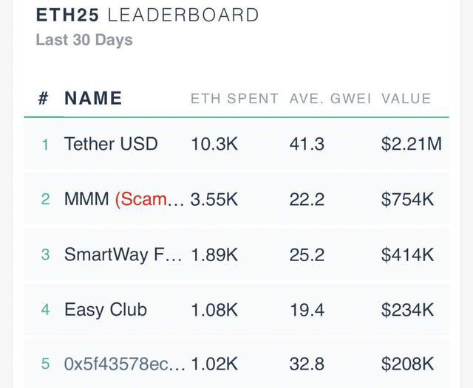
Task: Sort by the VALUE column header
Action: [x=406, y=99]
